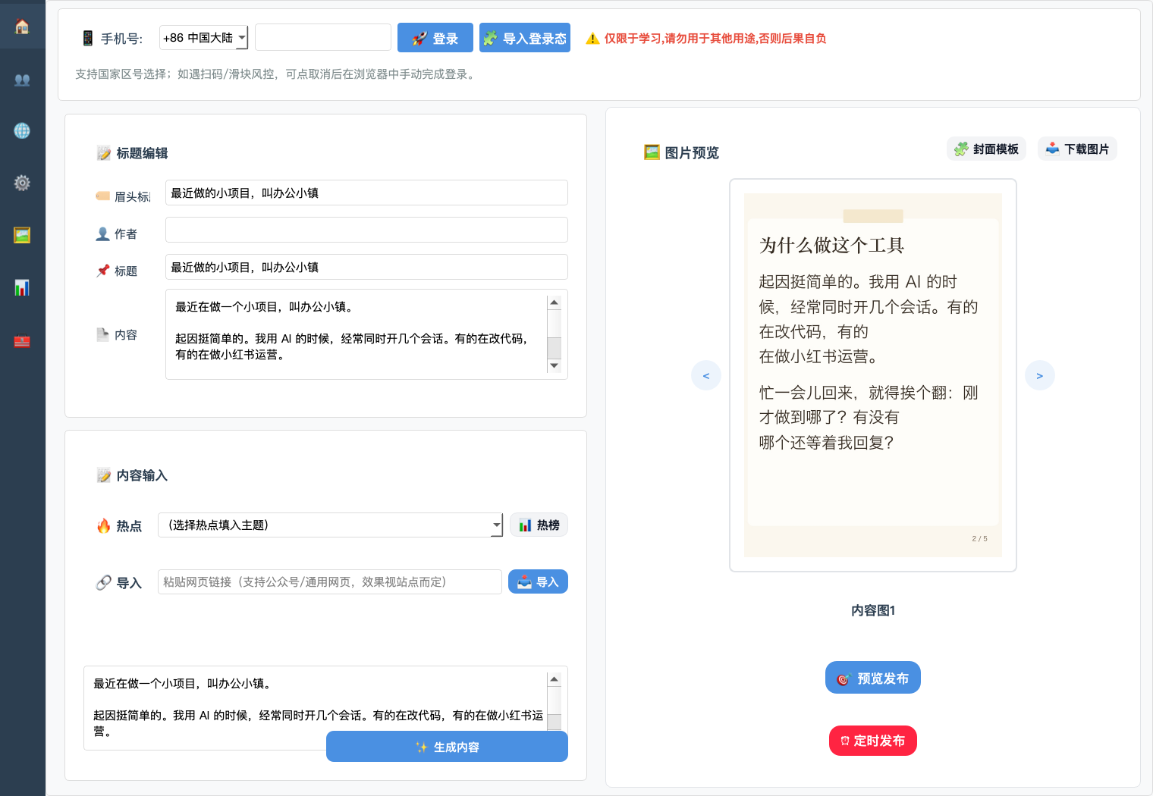This screenshot has height=796, width=1153.
Task: Click the hint text 支持国家区号选择
Action: click(x=277, y=74)
